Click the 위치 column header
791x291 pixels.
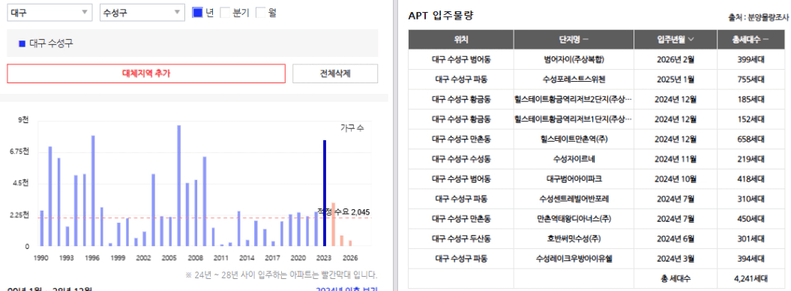461,39
